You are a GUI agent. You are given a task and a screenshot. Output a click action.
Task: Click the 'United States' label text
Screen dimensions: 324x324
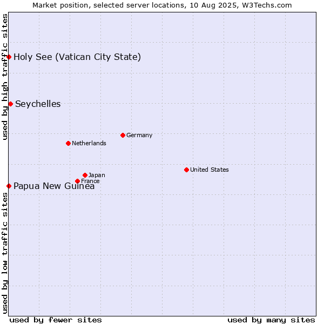(x=210, y=170)
